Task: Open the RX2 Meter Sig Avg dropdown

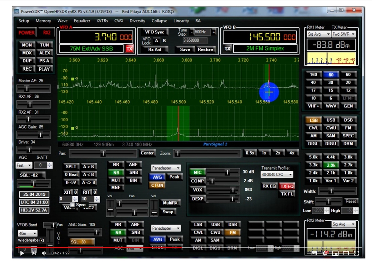Action: click(344, 224)
